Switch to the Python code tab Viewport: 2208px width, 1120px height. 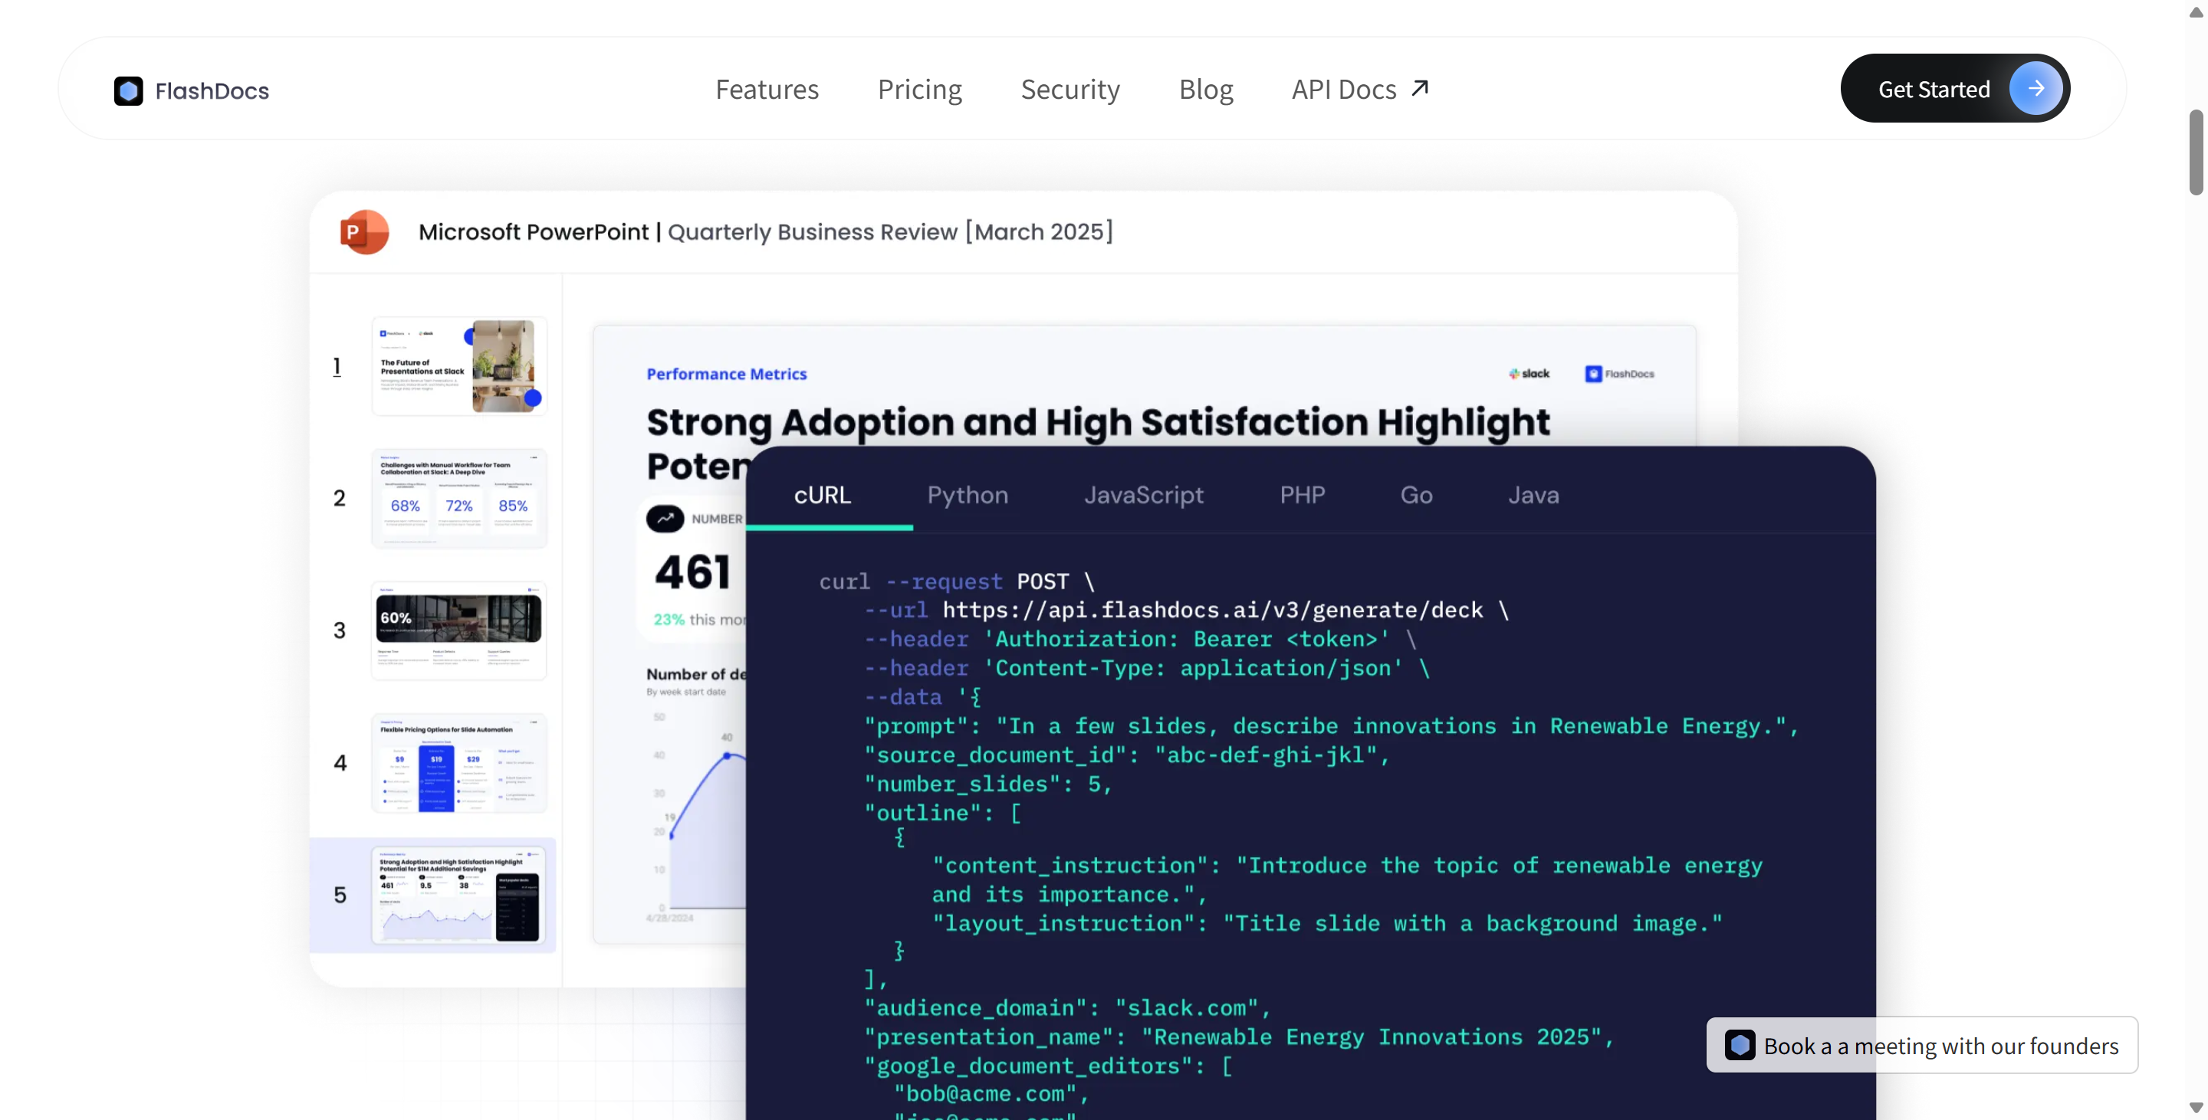coord(968,495)
